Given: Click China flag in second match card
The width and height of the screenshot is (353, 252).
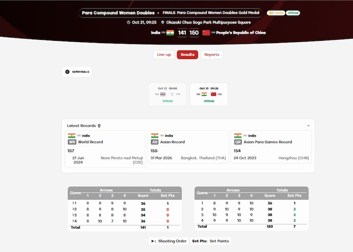Looking at the screenshot, I should 213,94.
